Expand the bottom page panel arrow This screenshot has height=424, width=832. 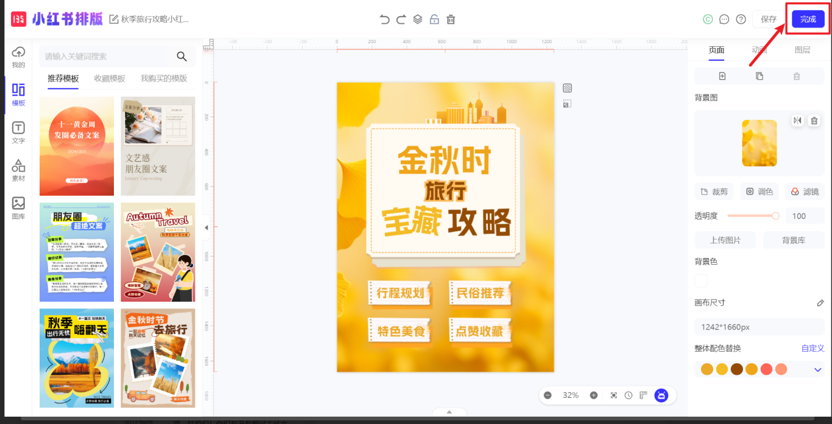coord(449,412)
